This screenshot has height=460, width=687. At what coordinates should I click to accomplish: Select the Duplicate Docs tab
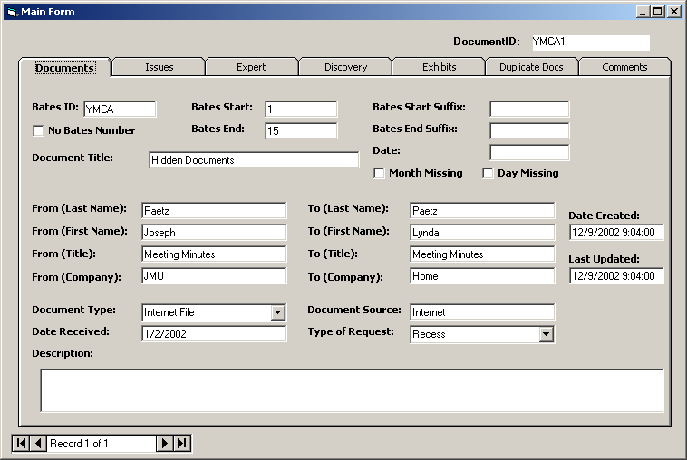(531, 67)
